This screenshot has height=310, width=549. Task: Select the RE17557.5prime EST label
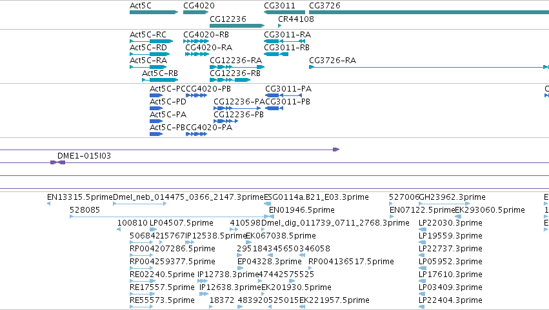(x=162, y=288)
